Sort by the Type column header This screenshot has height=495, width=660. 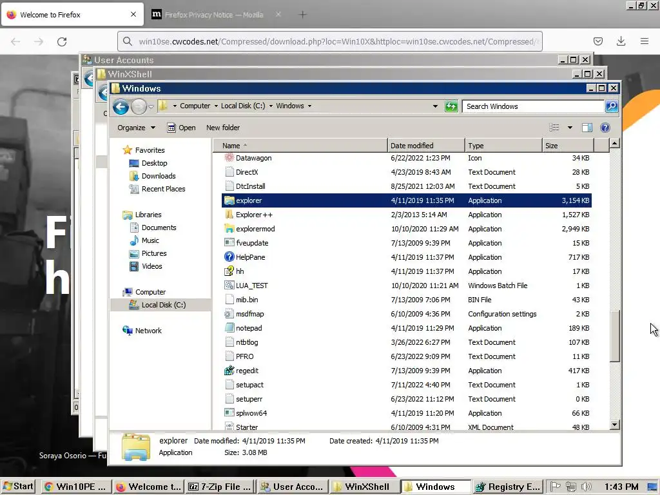tap(503, 145)
